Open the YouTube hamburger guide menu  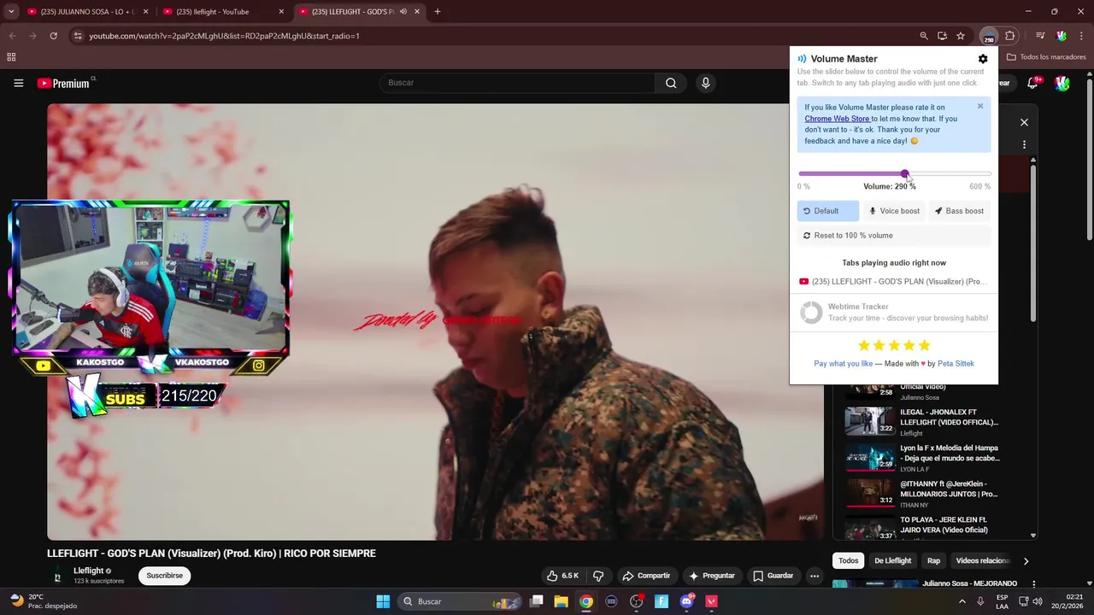tap(18, 83)
